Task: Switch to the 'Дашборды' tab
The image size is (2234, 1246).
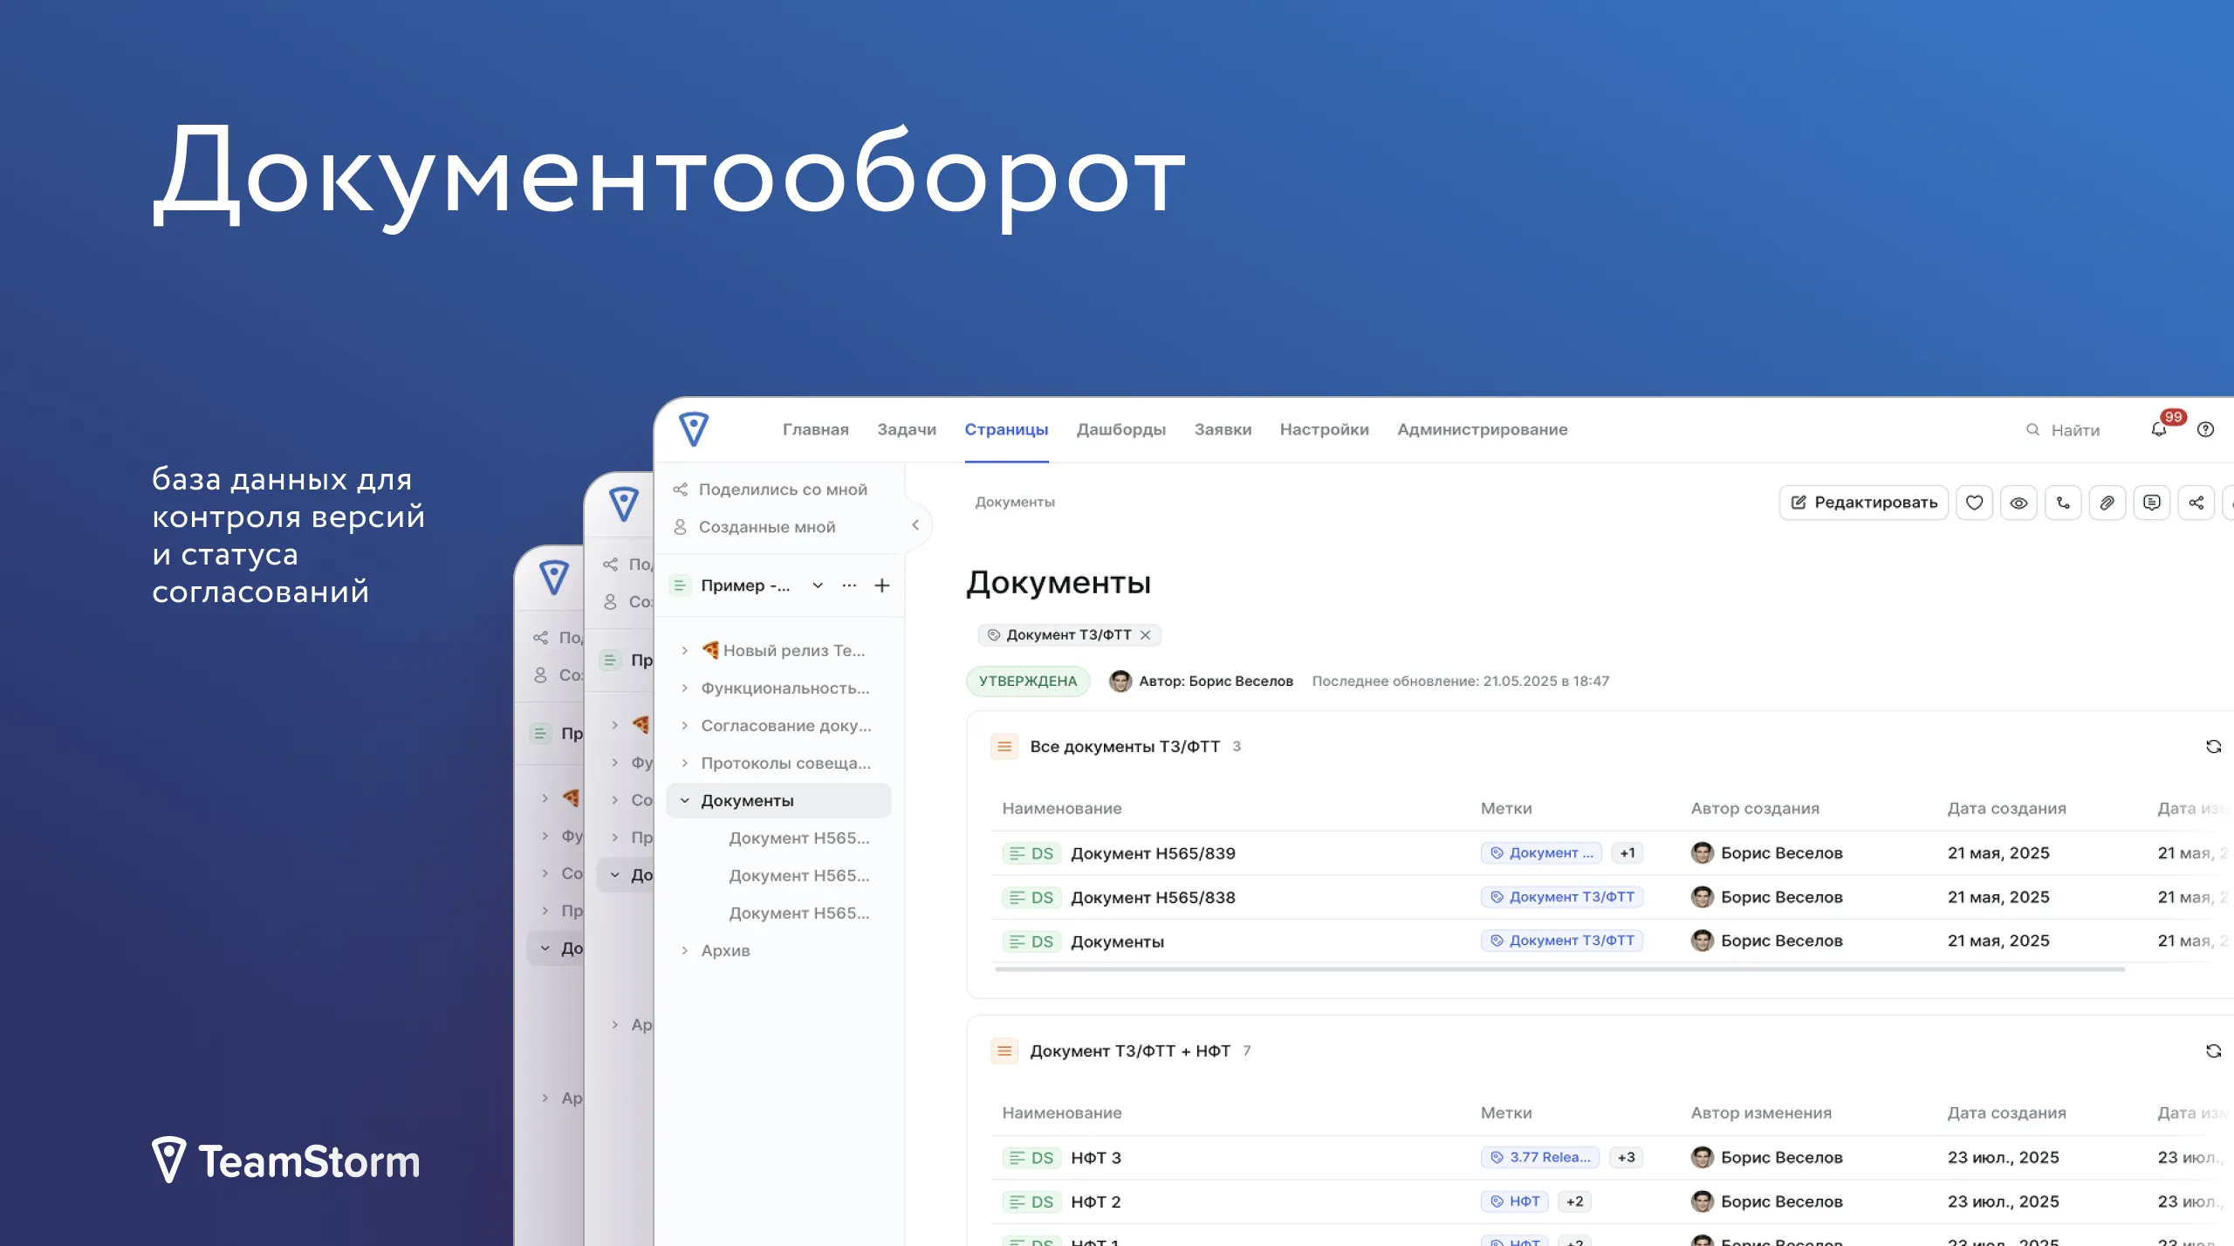Action: 1120,429
